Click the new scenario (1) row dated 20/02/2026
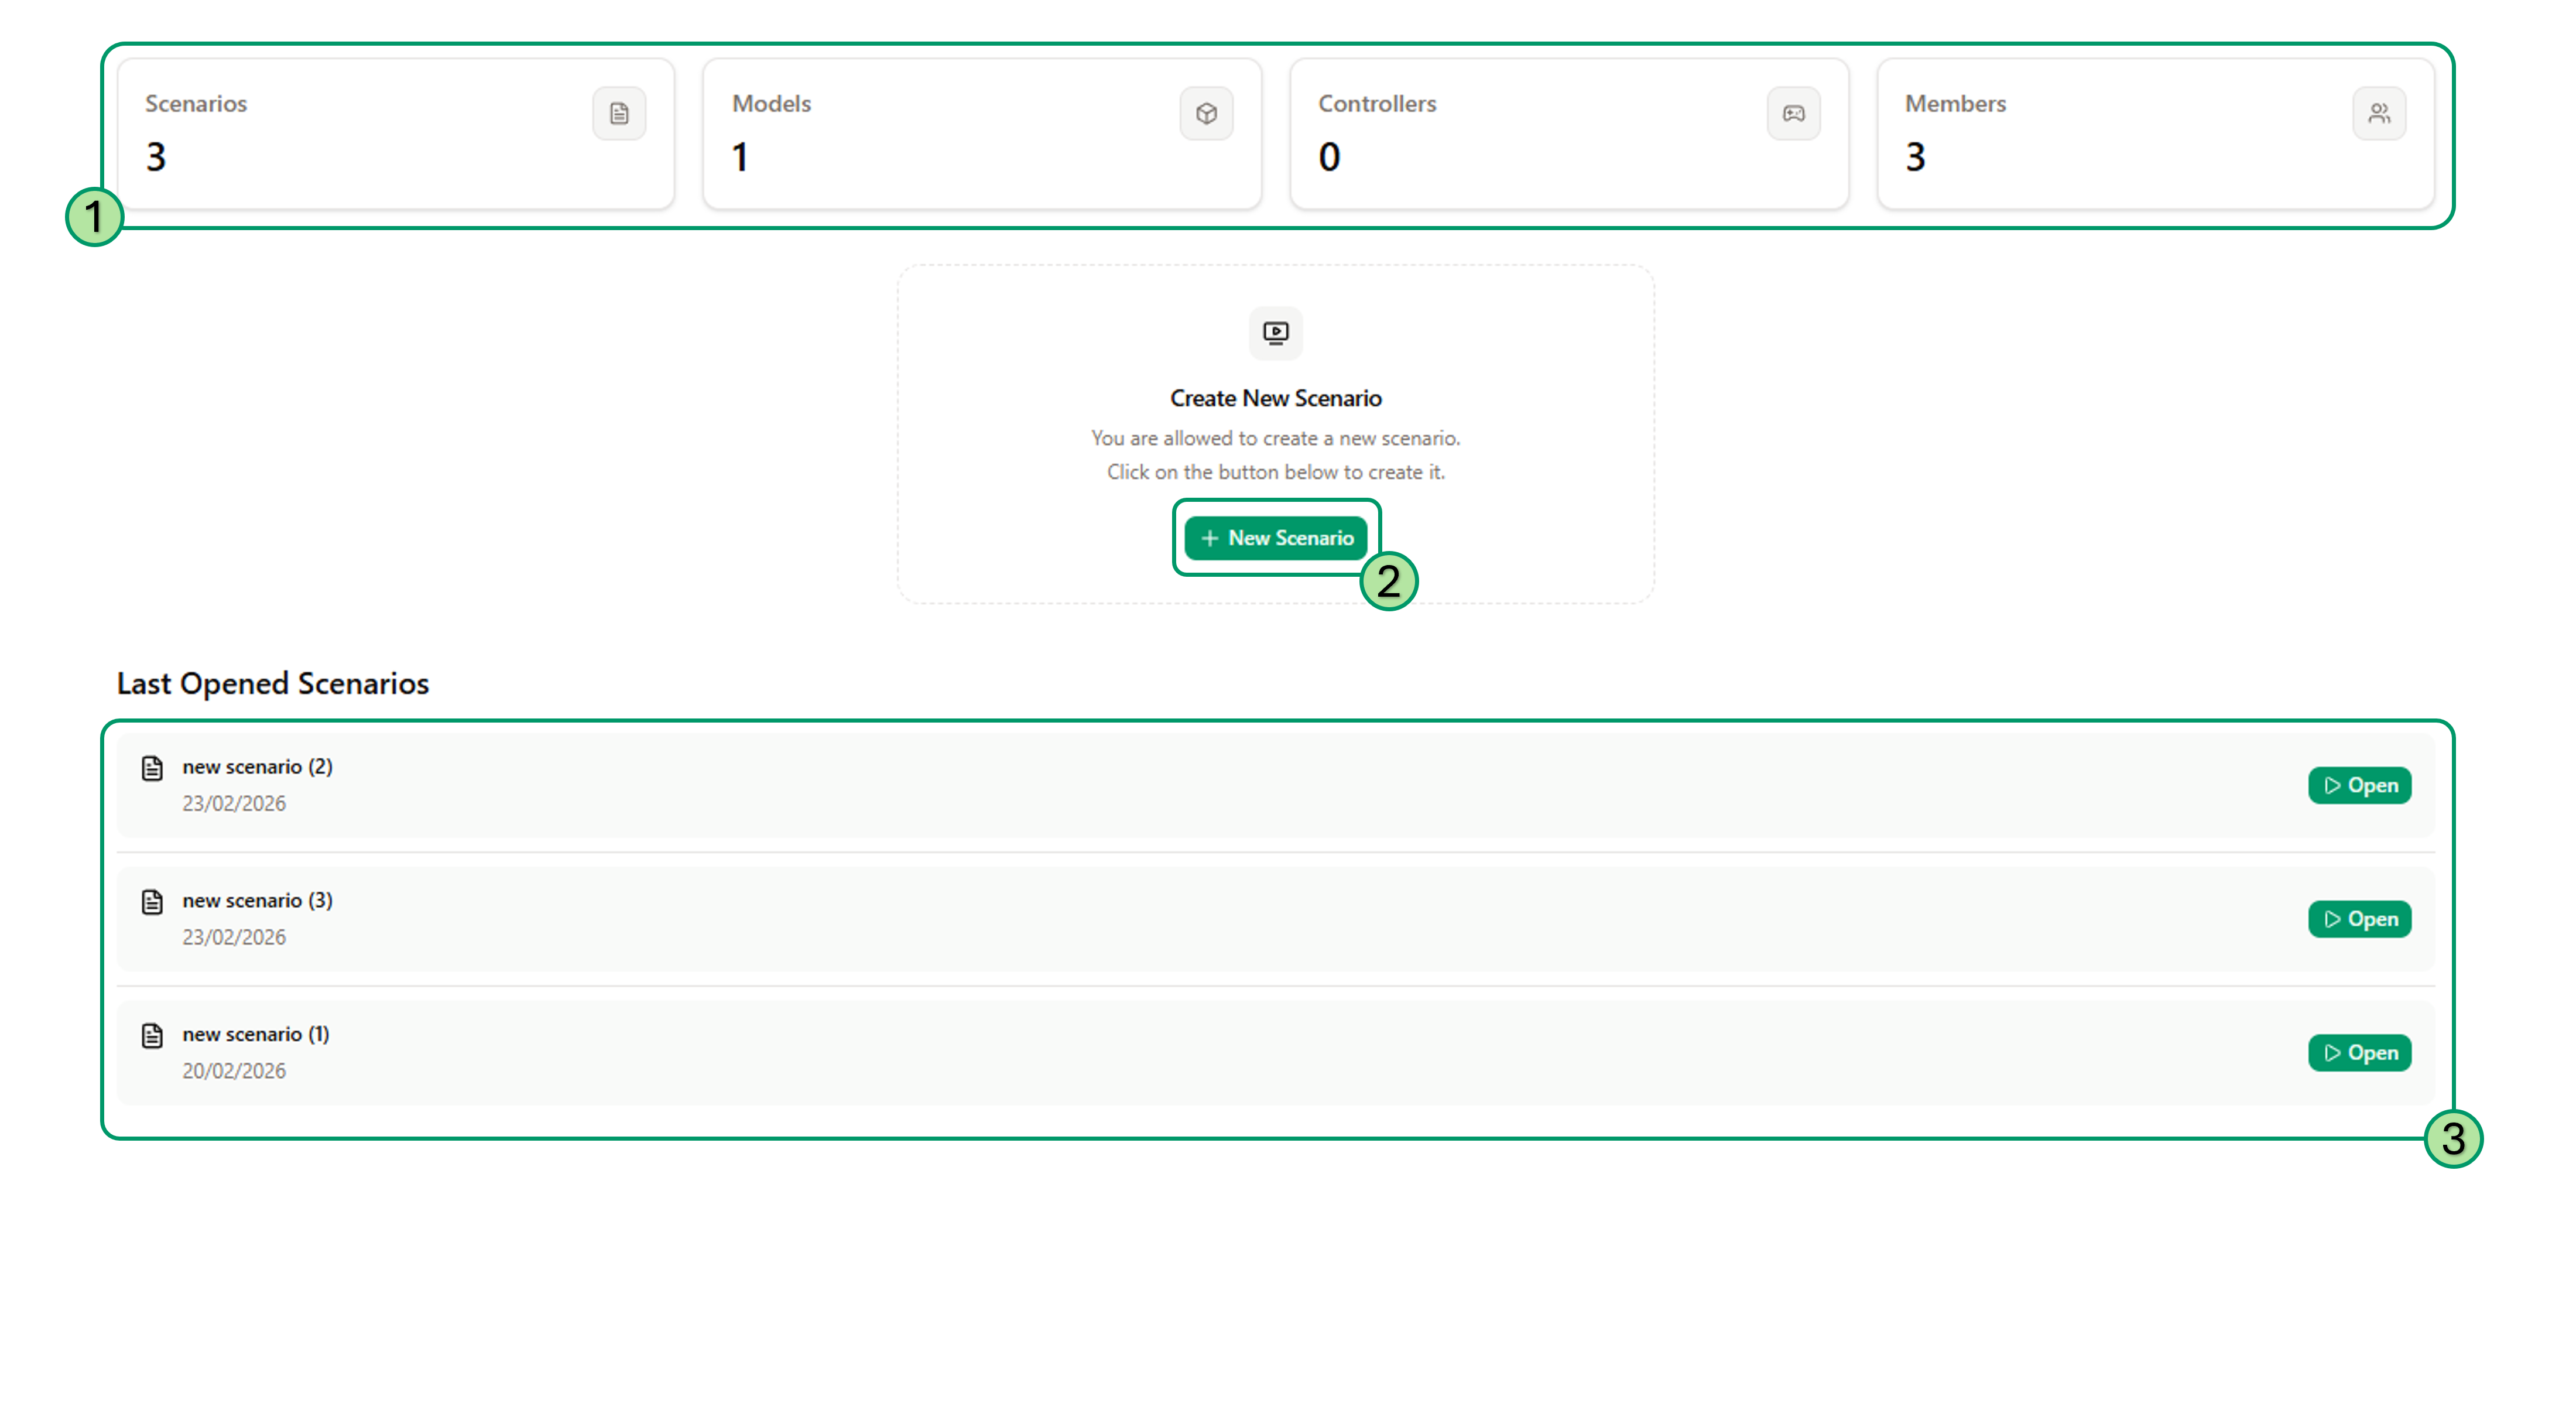The height and width of the screenshot is (1427, 2576). click(x=1200, y=1053)
